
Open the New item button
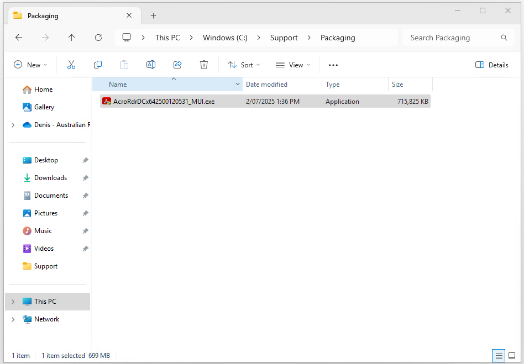click(x=30, y=65)
